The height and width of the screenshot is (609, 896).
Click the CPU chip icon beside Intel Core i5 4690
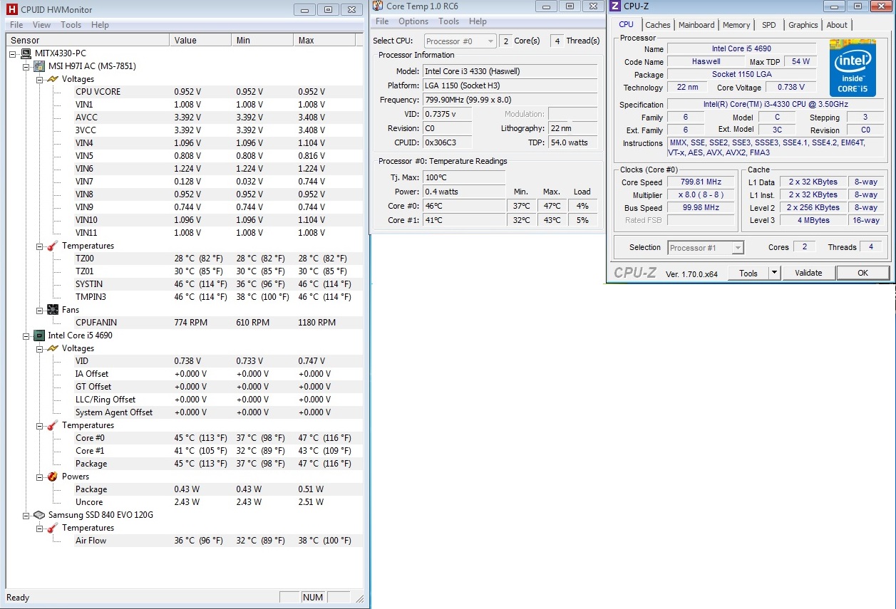tap(41, 335)
